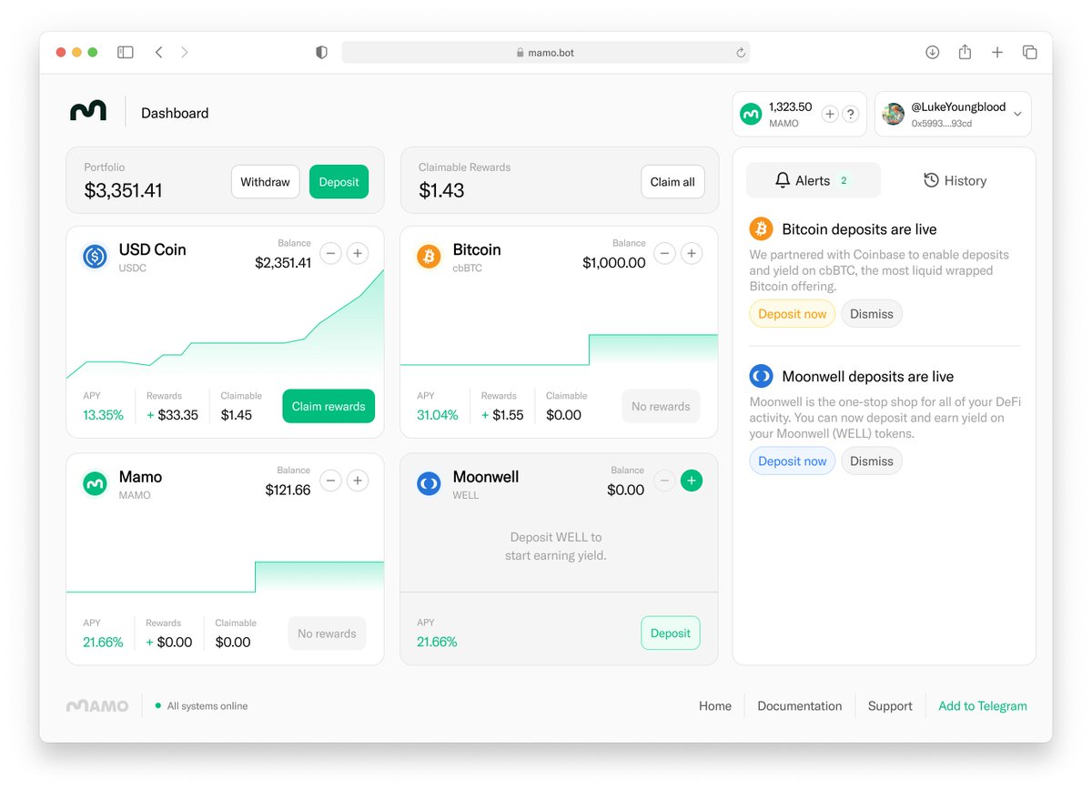Go back with the Safari back arrow
1092x790 pixels.
pyautogui.click(x=158, y=53)
